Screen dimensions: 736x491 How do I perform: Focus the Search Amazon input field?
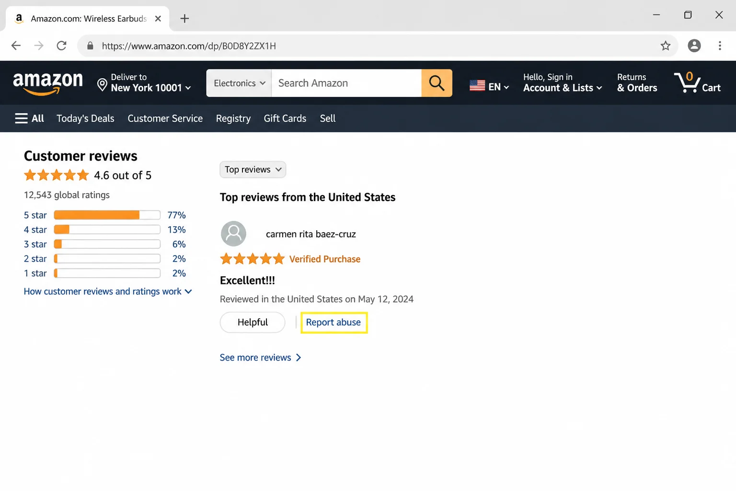point(346,83)
